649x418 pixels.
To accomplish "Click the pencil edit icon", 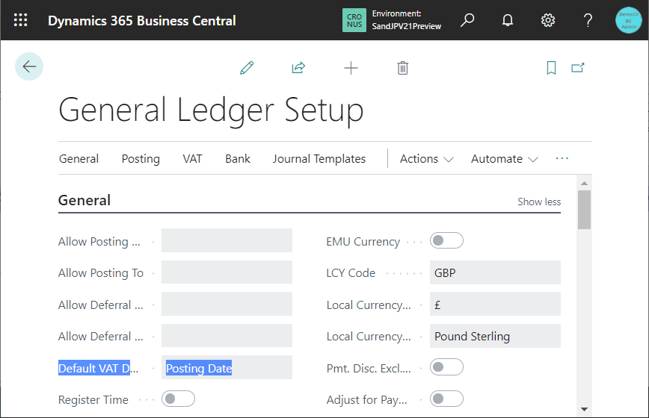I will pyautogui.click(x=247, y=68).
